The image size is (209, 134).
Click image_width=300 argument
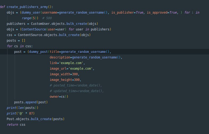coord(64,74)
